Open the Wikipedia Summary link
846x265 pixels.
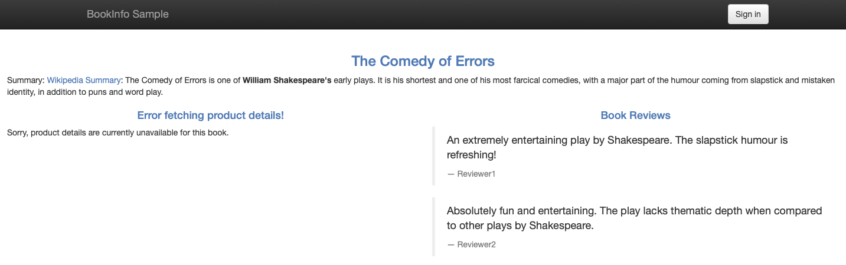(x=84, y=81)
